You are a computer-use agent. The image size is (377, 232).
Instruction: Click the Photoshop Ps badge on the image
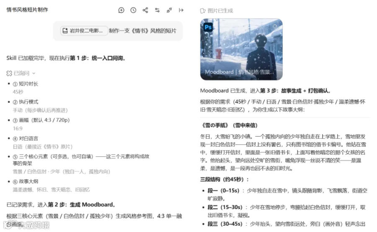208,27
